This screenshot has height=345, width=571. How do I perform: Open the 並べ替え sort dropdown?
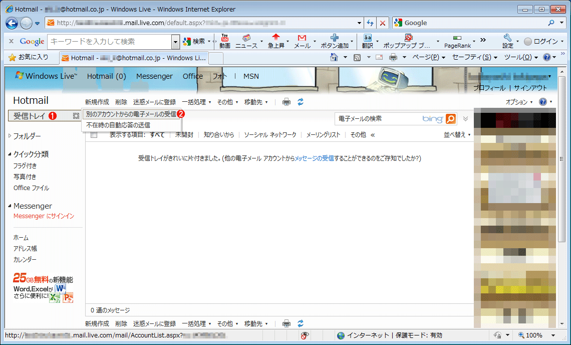tap(457, 135)
